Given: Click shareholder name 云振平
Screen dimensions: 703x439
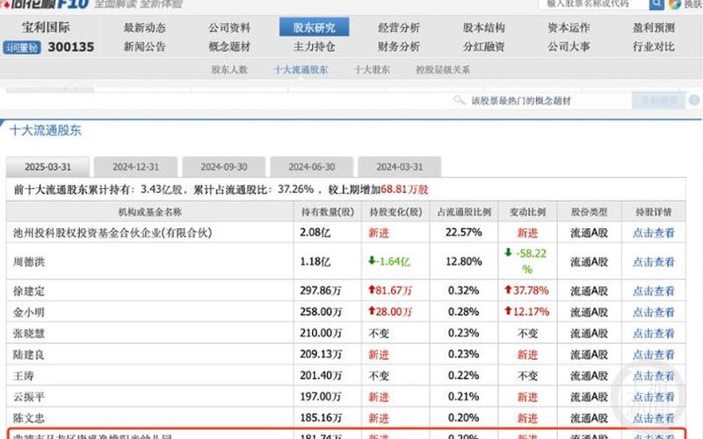Looking at the screenshot, I should coord(29,397).
